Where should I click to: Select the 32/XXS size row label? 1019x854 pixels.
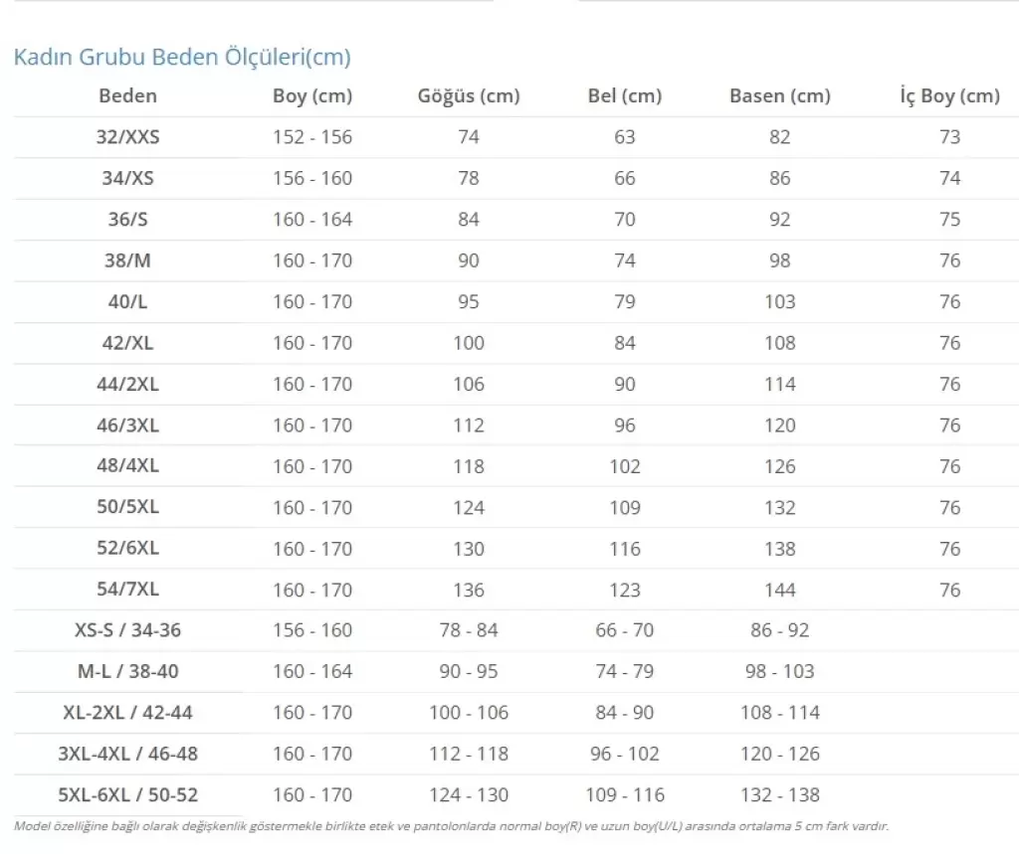127,137
